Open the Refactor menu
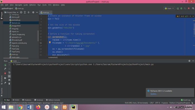Viewport: 195px width, 110px height. pos(33,5)
